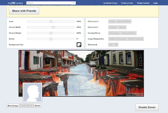Enable the Polaroid Photo overlay

coord(128,33)
